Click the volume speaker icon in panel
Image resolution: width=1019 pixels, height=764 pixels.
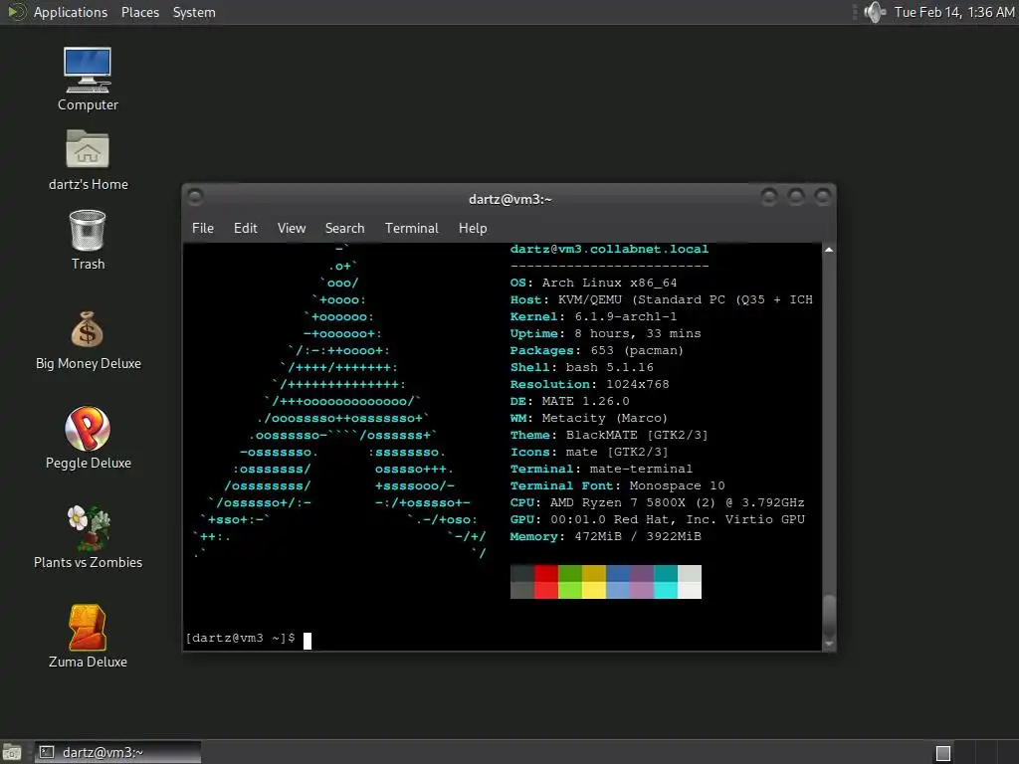[875, 12]
